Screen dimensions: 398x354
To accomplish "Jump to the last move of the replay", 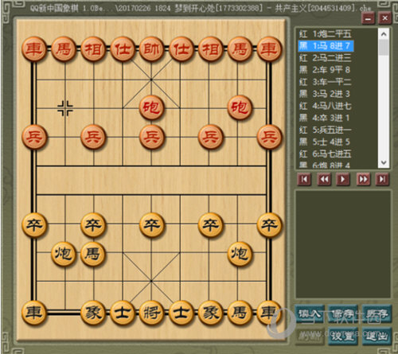I will click(x=382, y=180).
